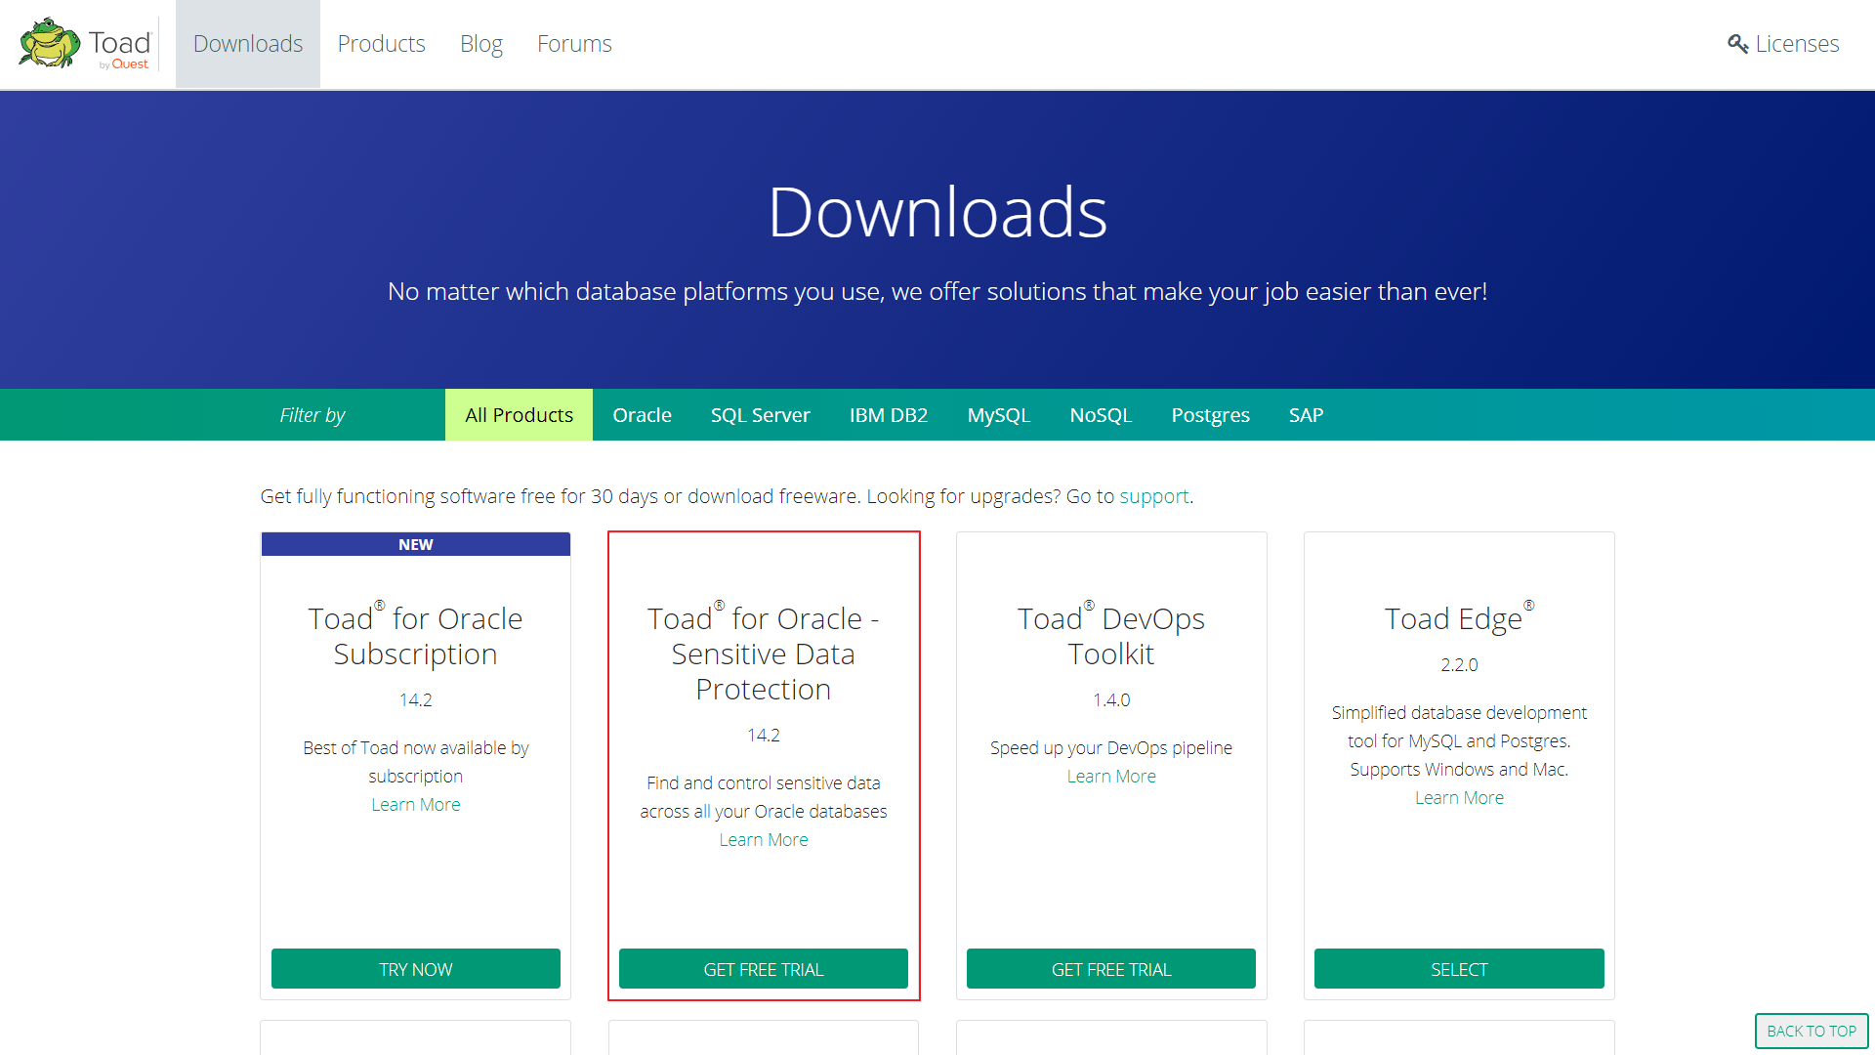The height and width of the screenshot is (1055, 1875).
Task: Go to the Blog page
Action: 481,44
